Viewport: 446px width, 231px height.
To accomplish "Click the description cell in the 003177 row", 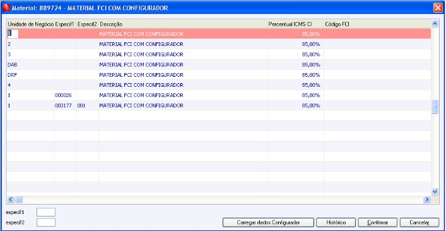I will coord(182,105).
